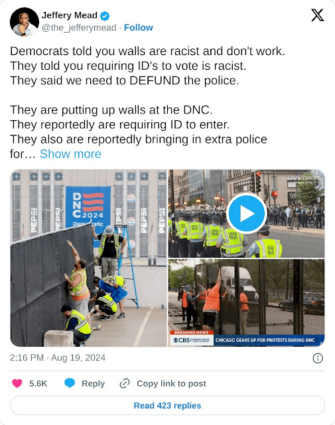Open the Jeffery Mead display name
This screenshot has width=335, height=425.
(70, 15)
